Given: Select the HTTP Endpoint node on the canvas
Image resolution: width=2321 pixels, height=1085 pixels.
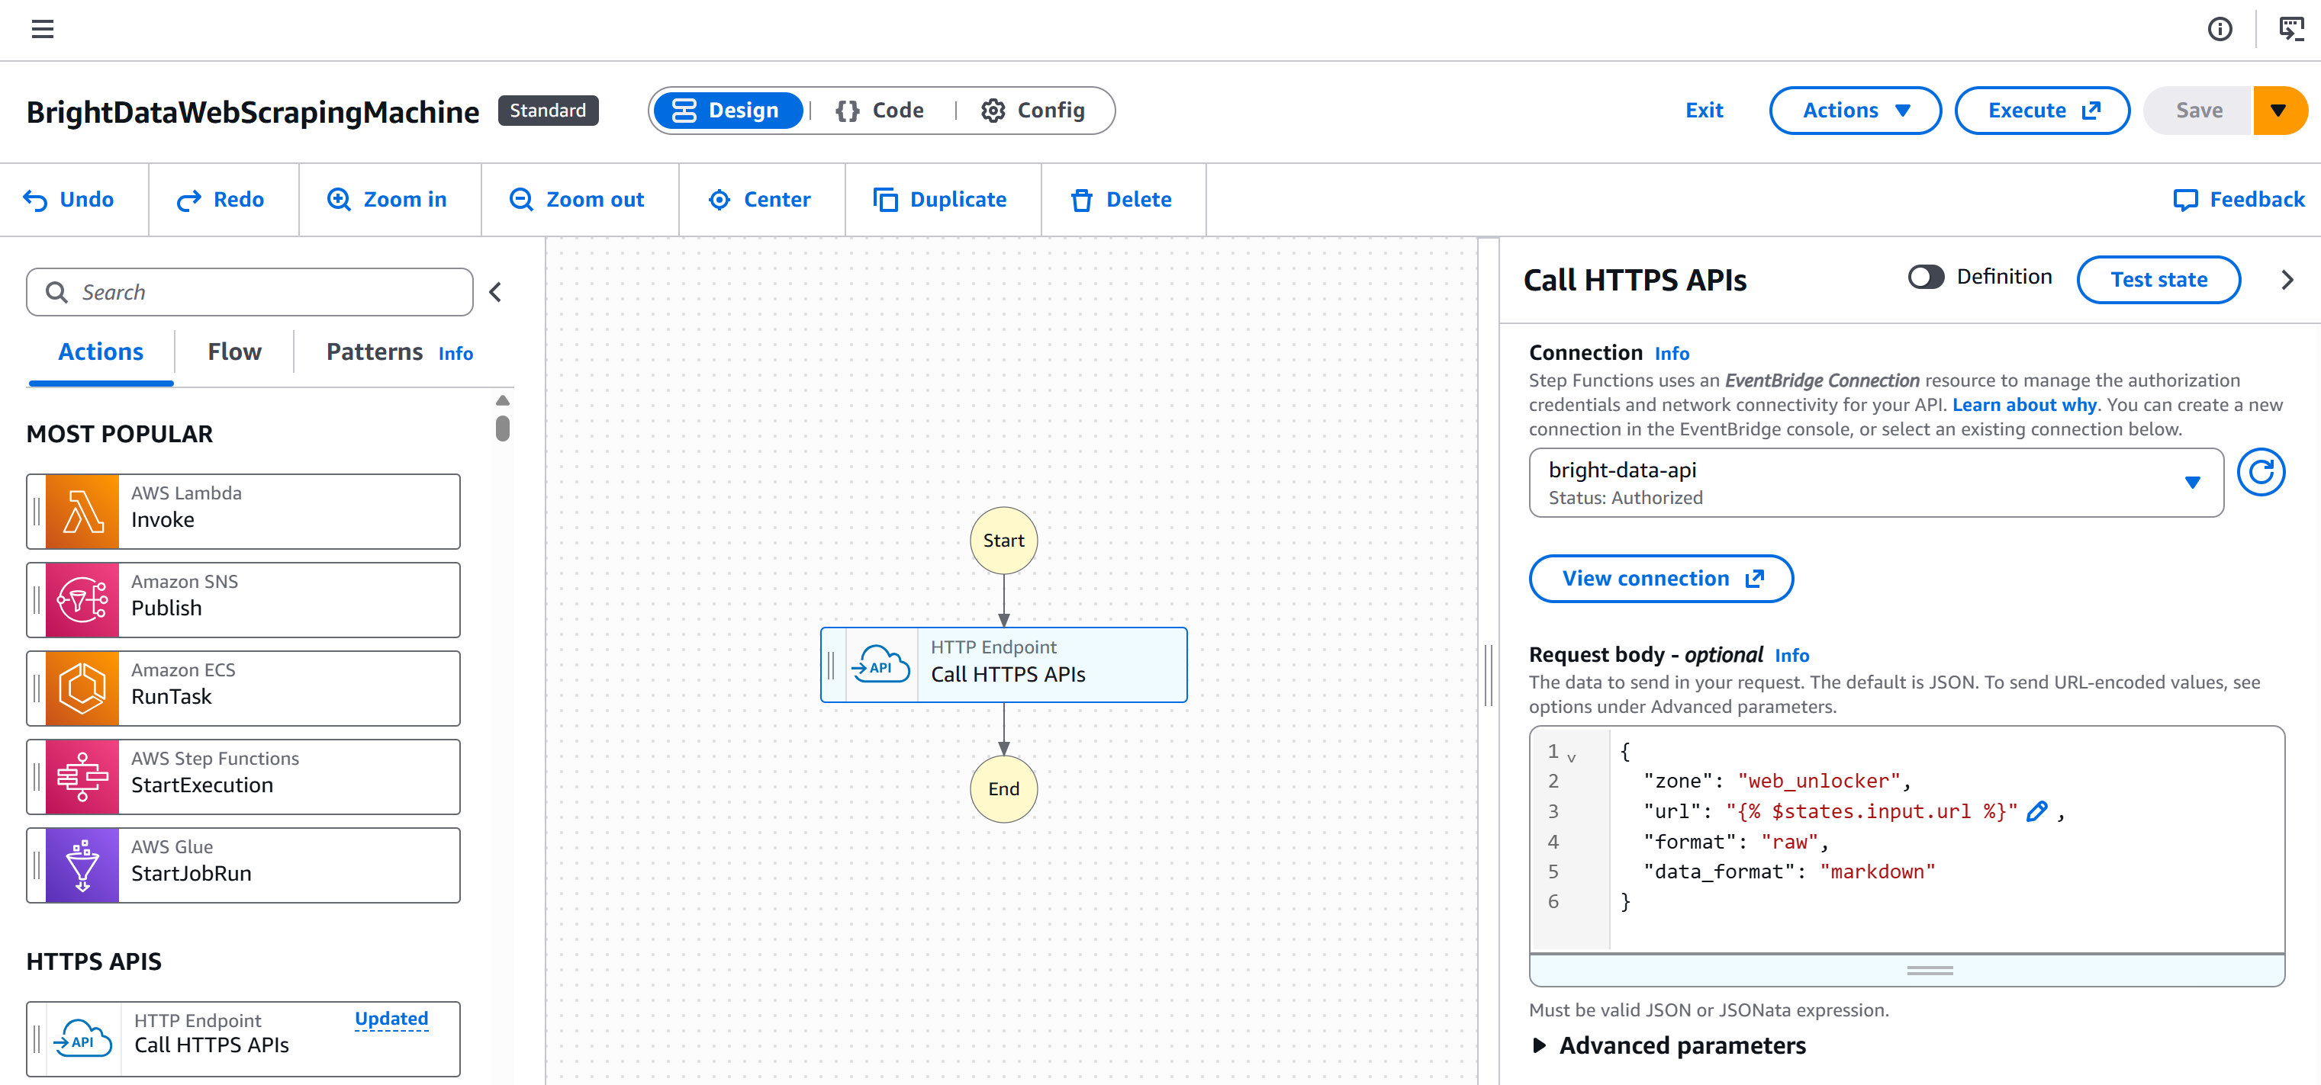Looking at the screenshot, I should [x=1004, y=665].
